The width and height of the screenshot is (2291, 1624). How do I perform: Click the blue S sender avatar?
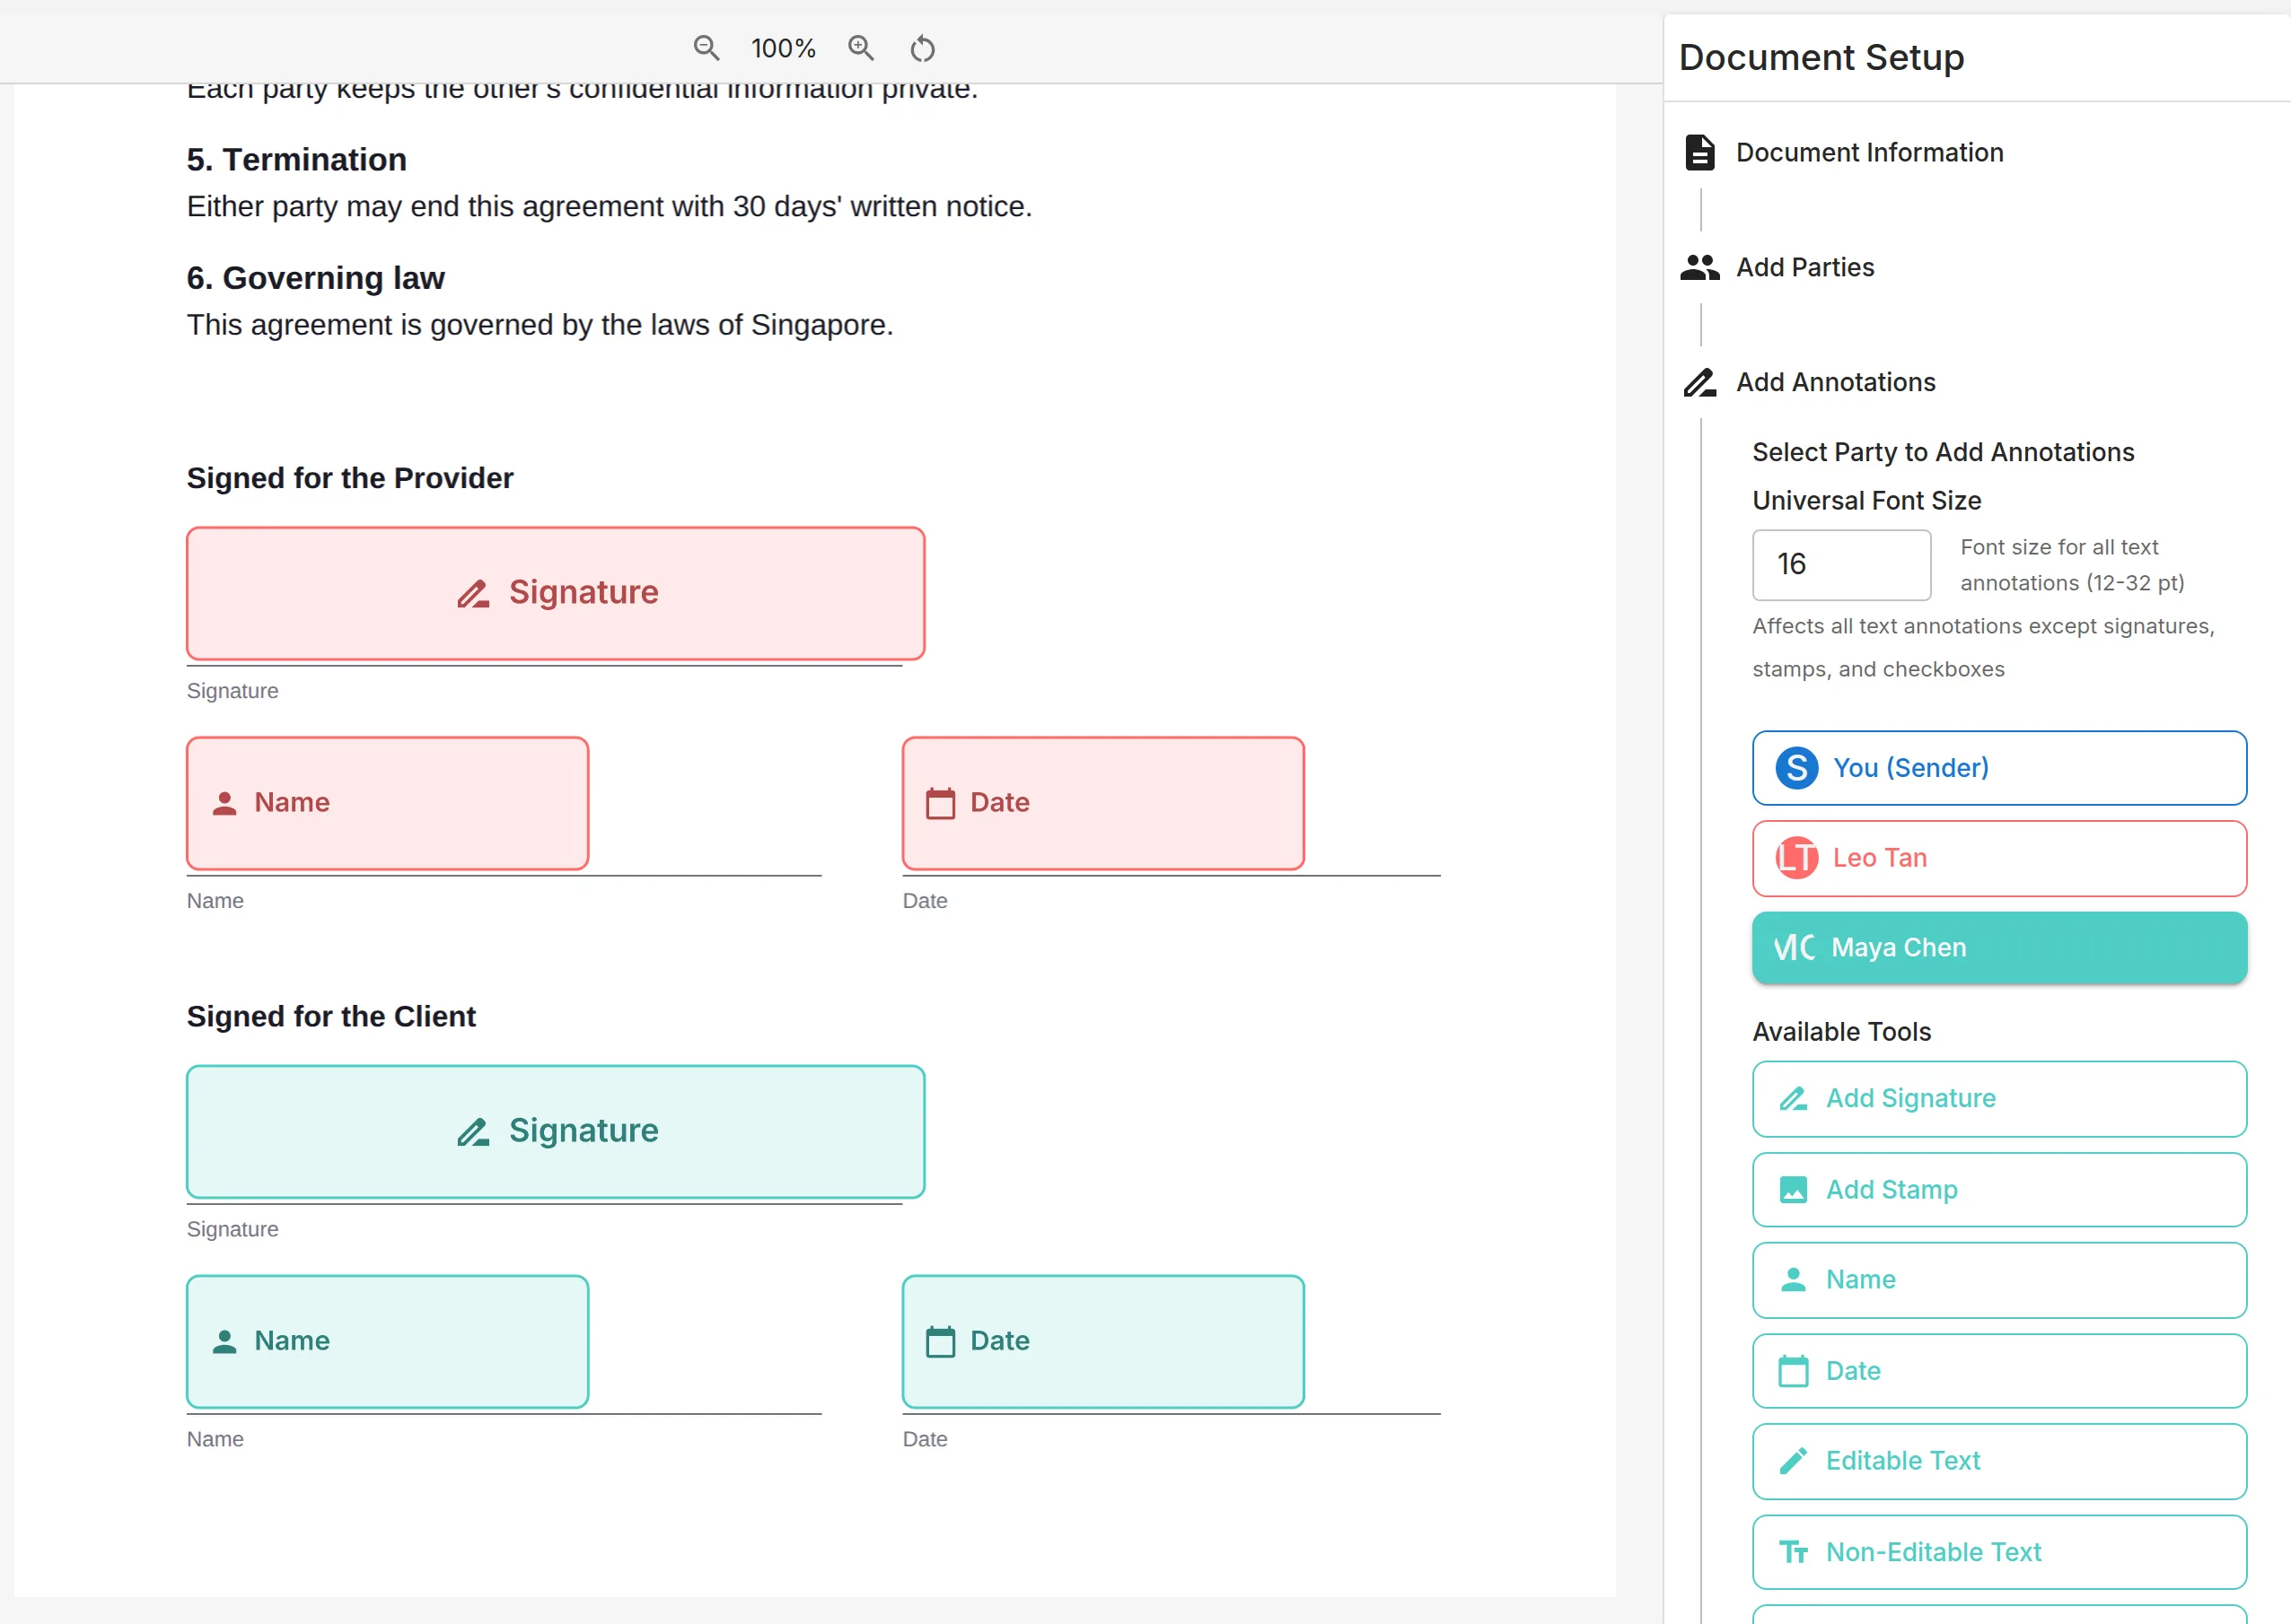1796,768
